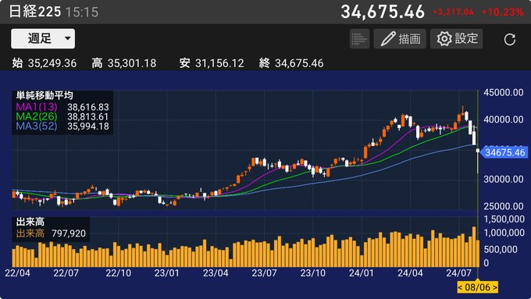
Task: Click the 40000.00 price axis label
Action: coord(504,119)
